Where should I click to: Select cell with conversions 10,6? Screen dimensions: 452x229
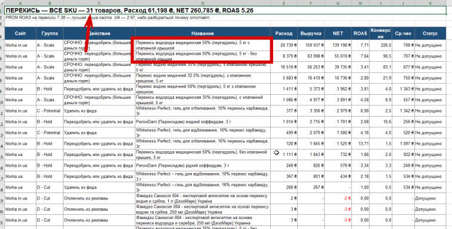click(381, 122)
